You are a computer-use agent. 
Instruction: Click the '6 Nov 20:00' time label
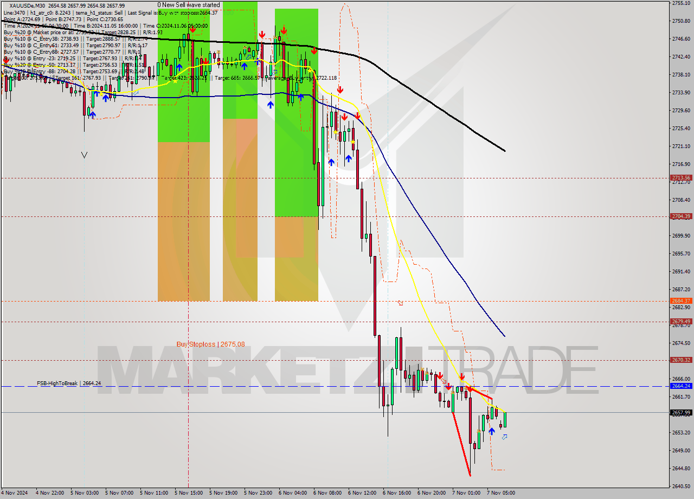(432, 493)
